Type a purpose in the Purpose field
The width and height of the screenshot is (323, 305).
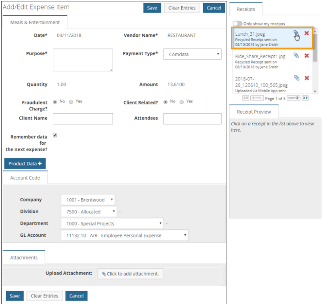[x=82, y=60]
